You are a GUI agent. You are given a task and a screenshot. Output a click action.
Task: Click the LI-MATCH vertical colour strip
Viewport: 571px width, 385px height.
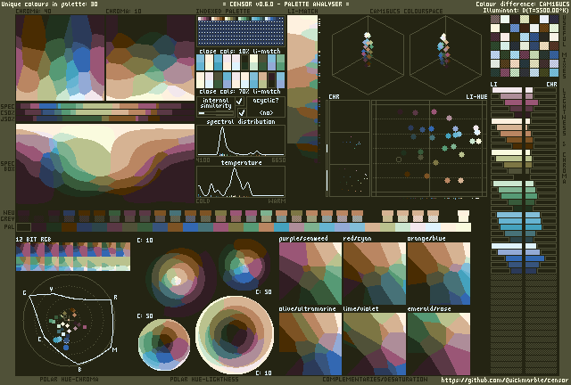click(302, 87)
